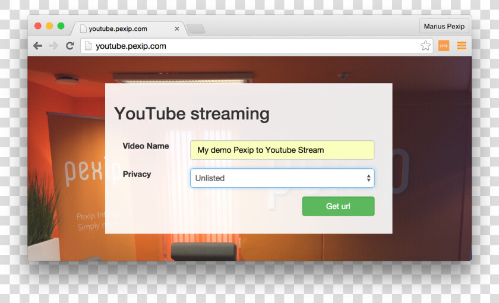Click the page icon in the address bar
Screen dimensions: 499x303
tap(88, 46)
